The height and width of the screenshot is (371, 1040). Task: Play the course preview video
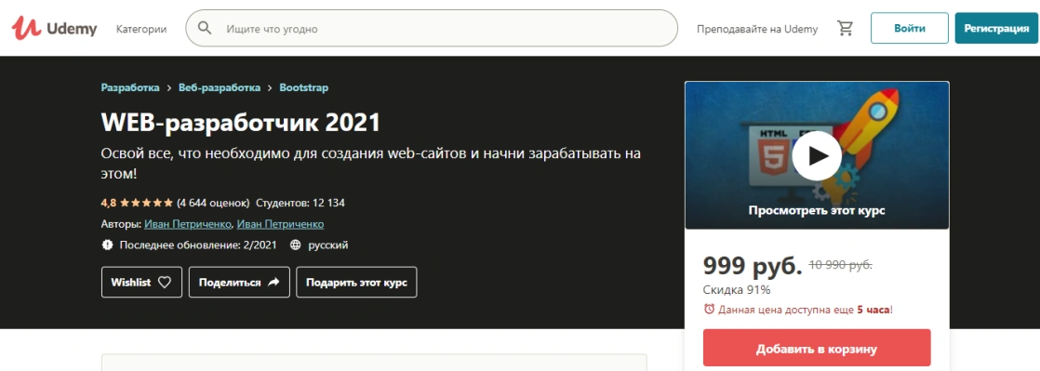click(817, 155)
